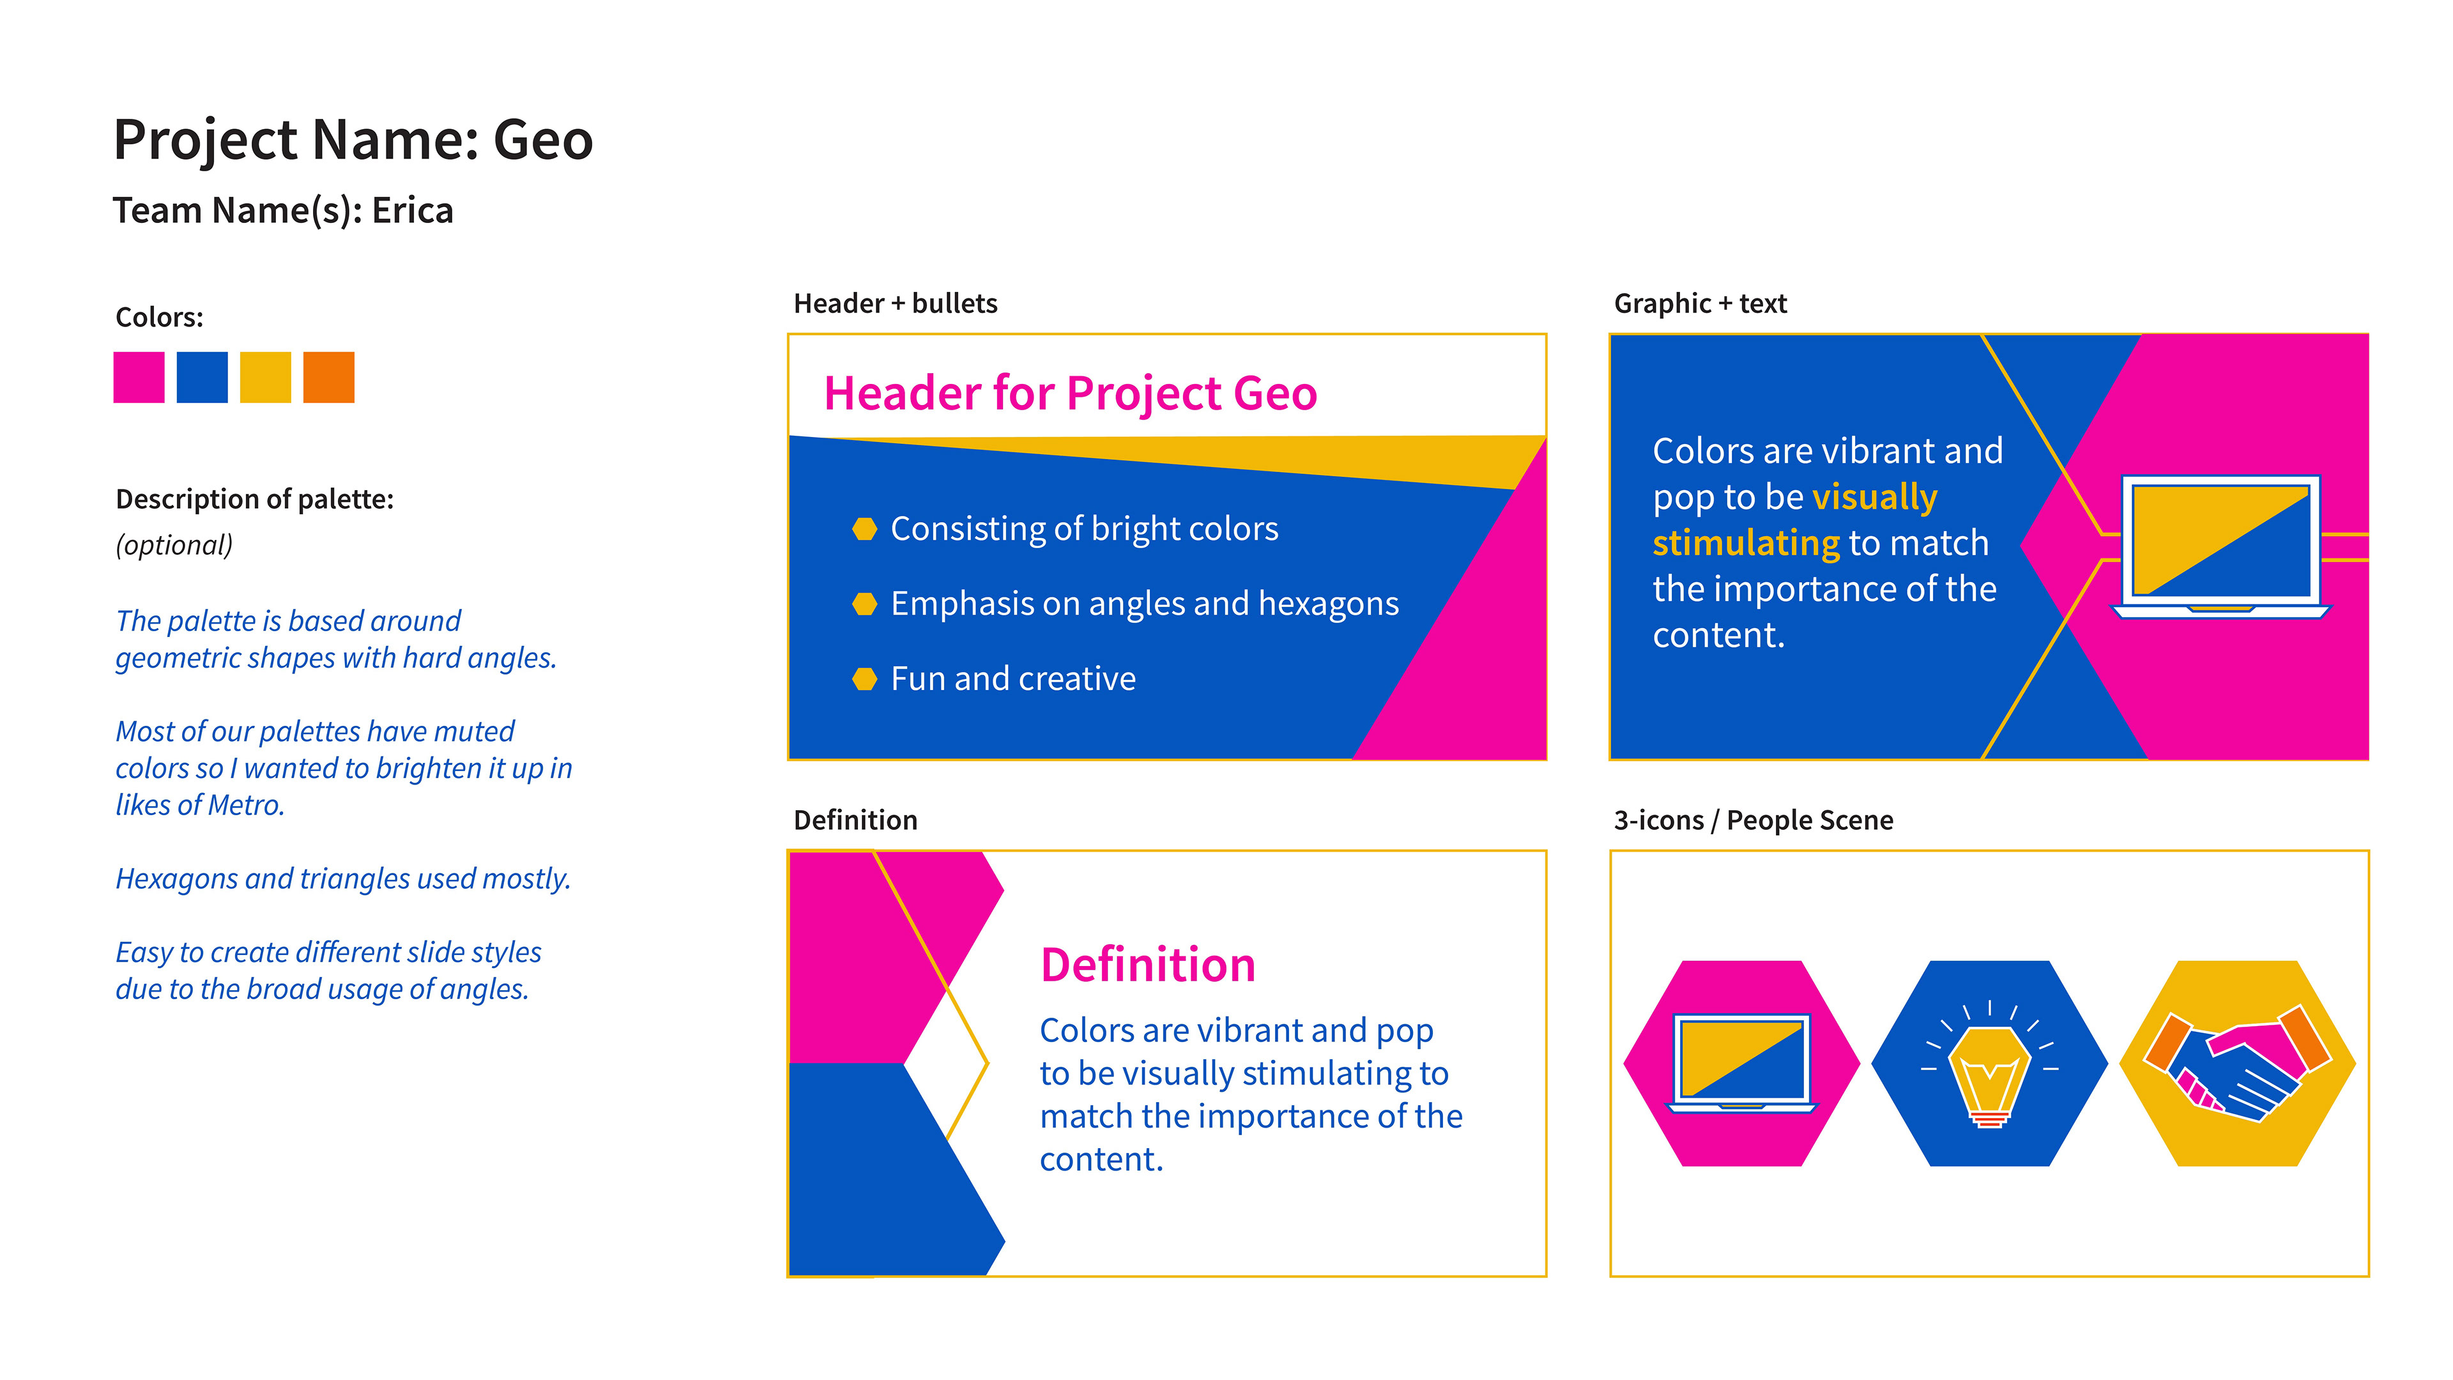Pick the blue color swatch
The height and width of the screenshot is (1380, 2453).
click(x=202, y=377)
